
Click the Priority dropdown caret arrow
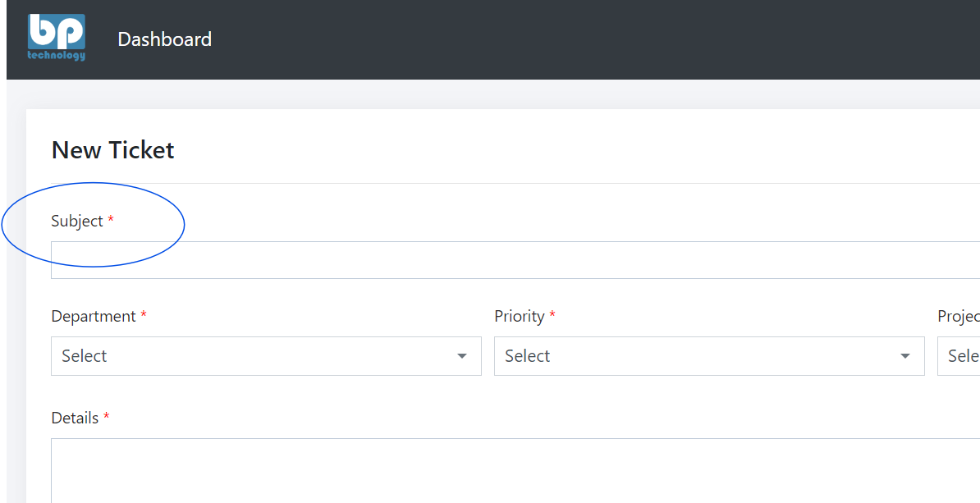pyautogui.click(x=905, y=356)
